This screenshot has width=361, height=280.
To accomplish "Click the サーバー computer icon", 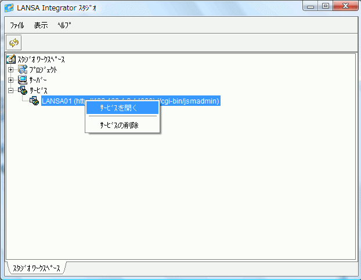I will pyautogui.click(x=23, y=80).
